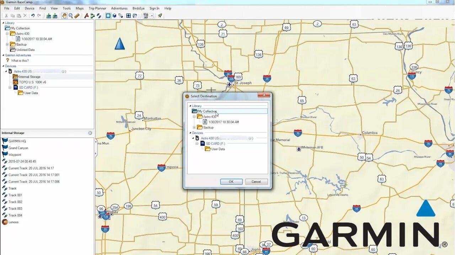
Task: Click the Receive from Device toolbar icon
Action: (x=55, y=16)
